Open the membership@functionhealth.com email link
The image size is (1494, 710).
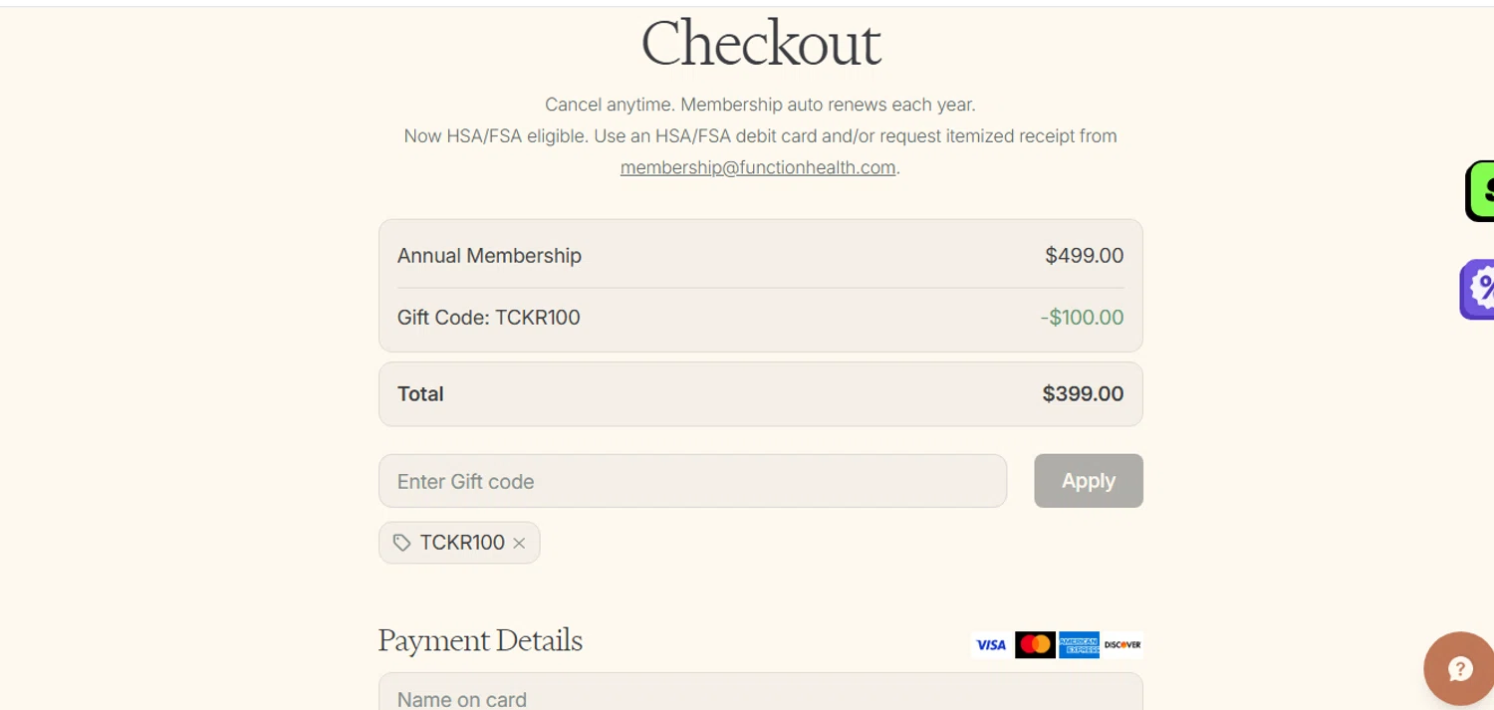pyautogui.click(x=758, y=167)
